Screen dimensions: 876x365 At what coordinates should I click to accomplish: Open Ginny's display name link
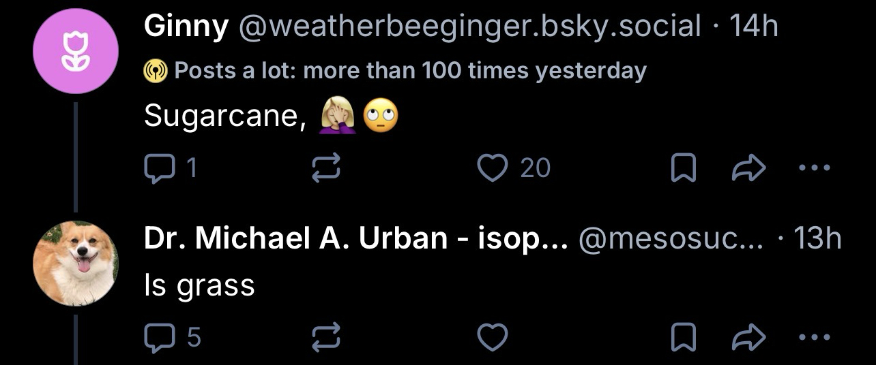[x=186, y=27]
